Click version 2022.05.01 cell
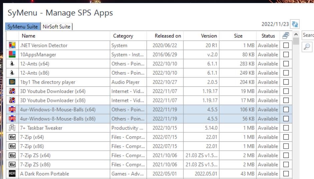This screenshot has height=179, width=314. click(x=201, y=174)
